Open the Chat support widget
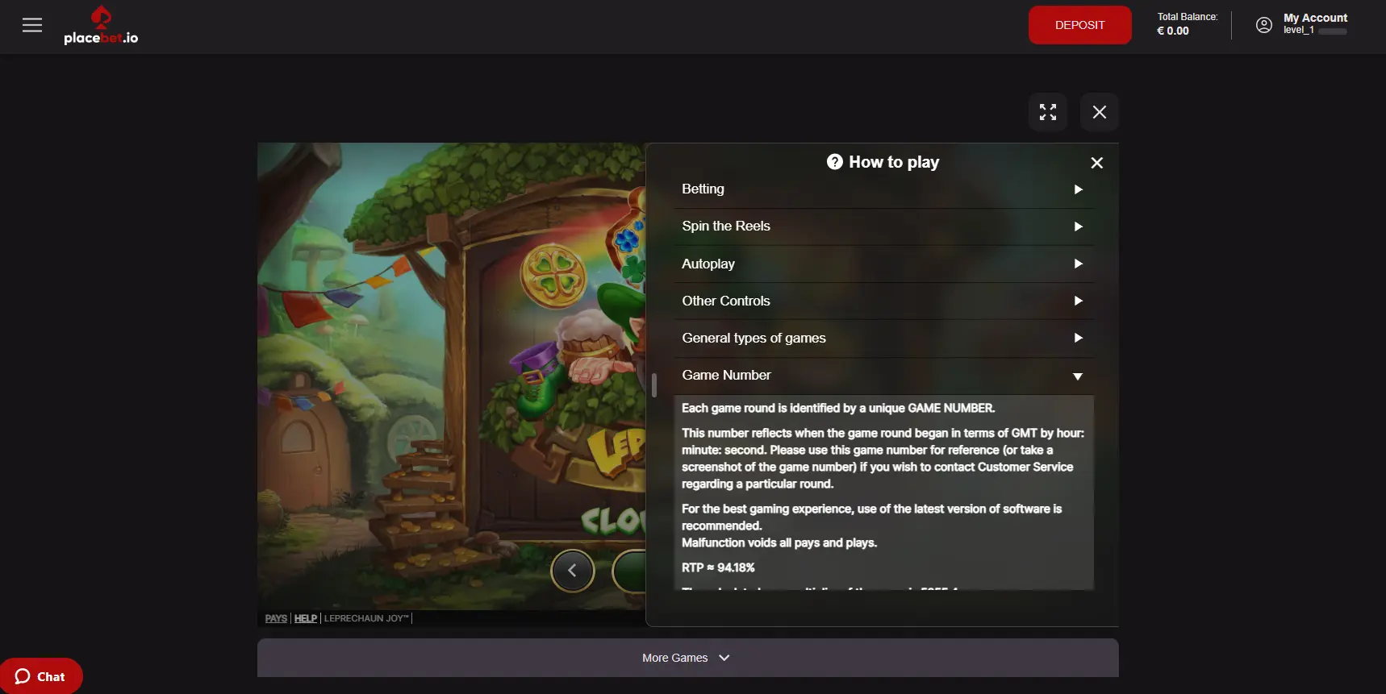Image resolution: width=1386 pixels, height=694 pixels. (40, 676)
